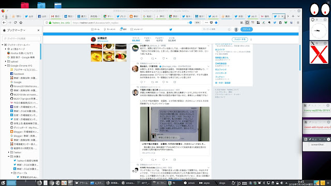Reply to the LINE news tweet
This screenshot has height=186, width=331.
(142, 160)
